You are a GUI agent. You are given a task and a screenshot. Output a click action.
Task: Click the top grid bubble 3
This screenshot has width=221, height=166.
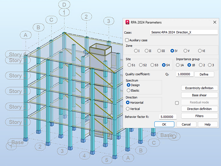109,21
